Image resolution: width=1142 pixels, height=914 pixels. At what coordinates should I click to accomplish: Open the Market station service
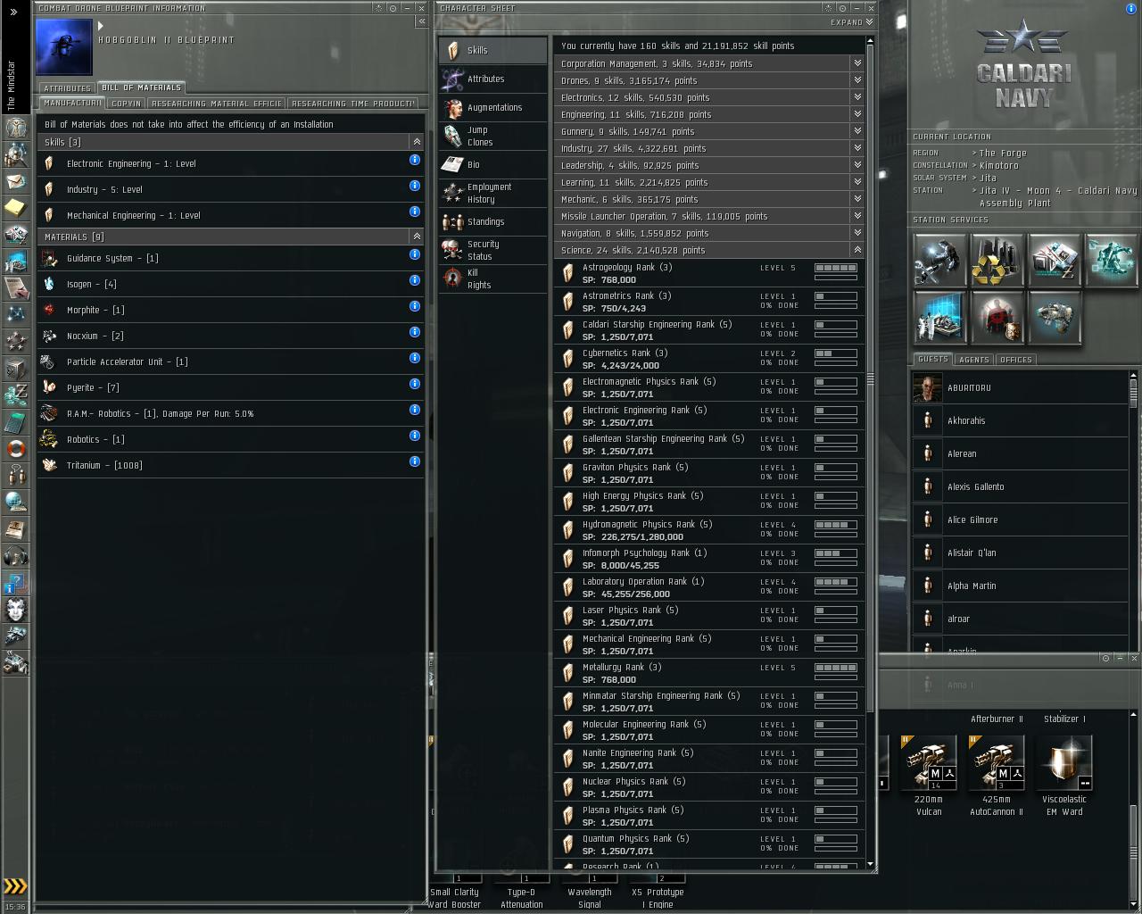click(x=1054, y=261)
